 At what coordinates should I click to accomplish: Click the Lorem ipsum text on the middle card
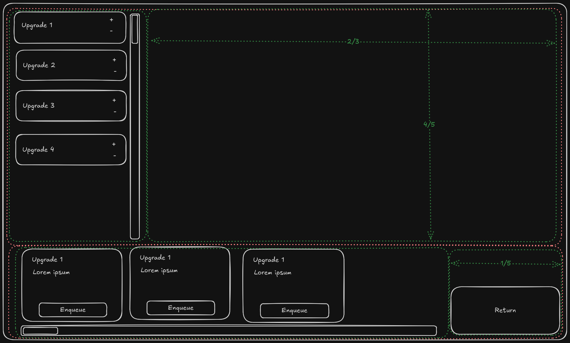point(159,270)
